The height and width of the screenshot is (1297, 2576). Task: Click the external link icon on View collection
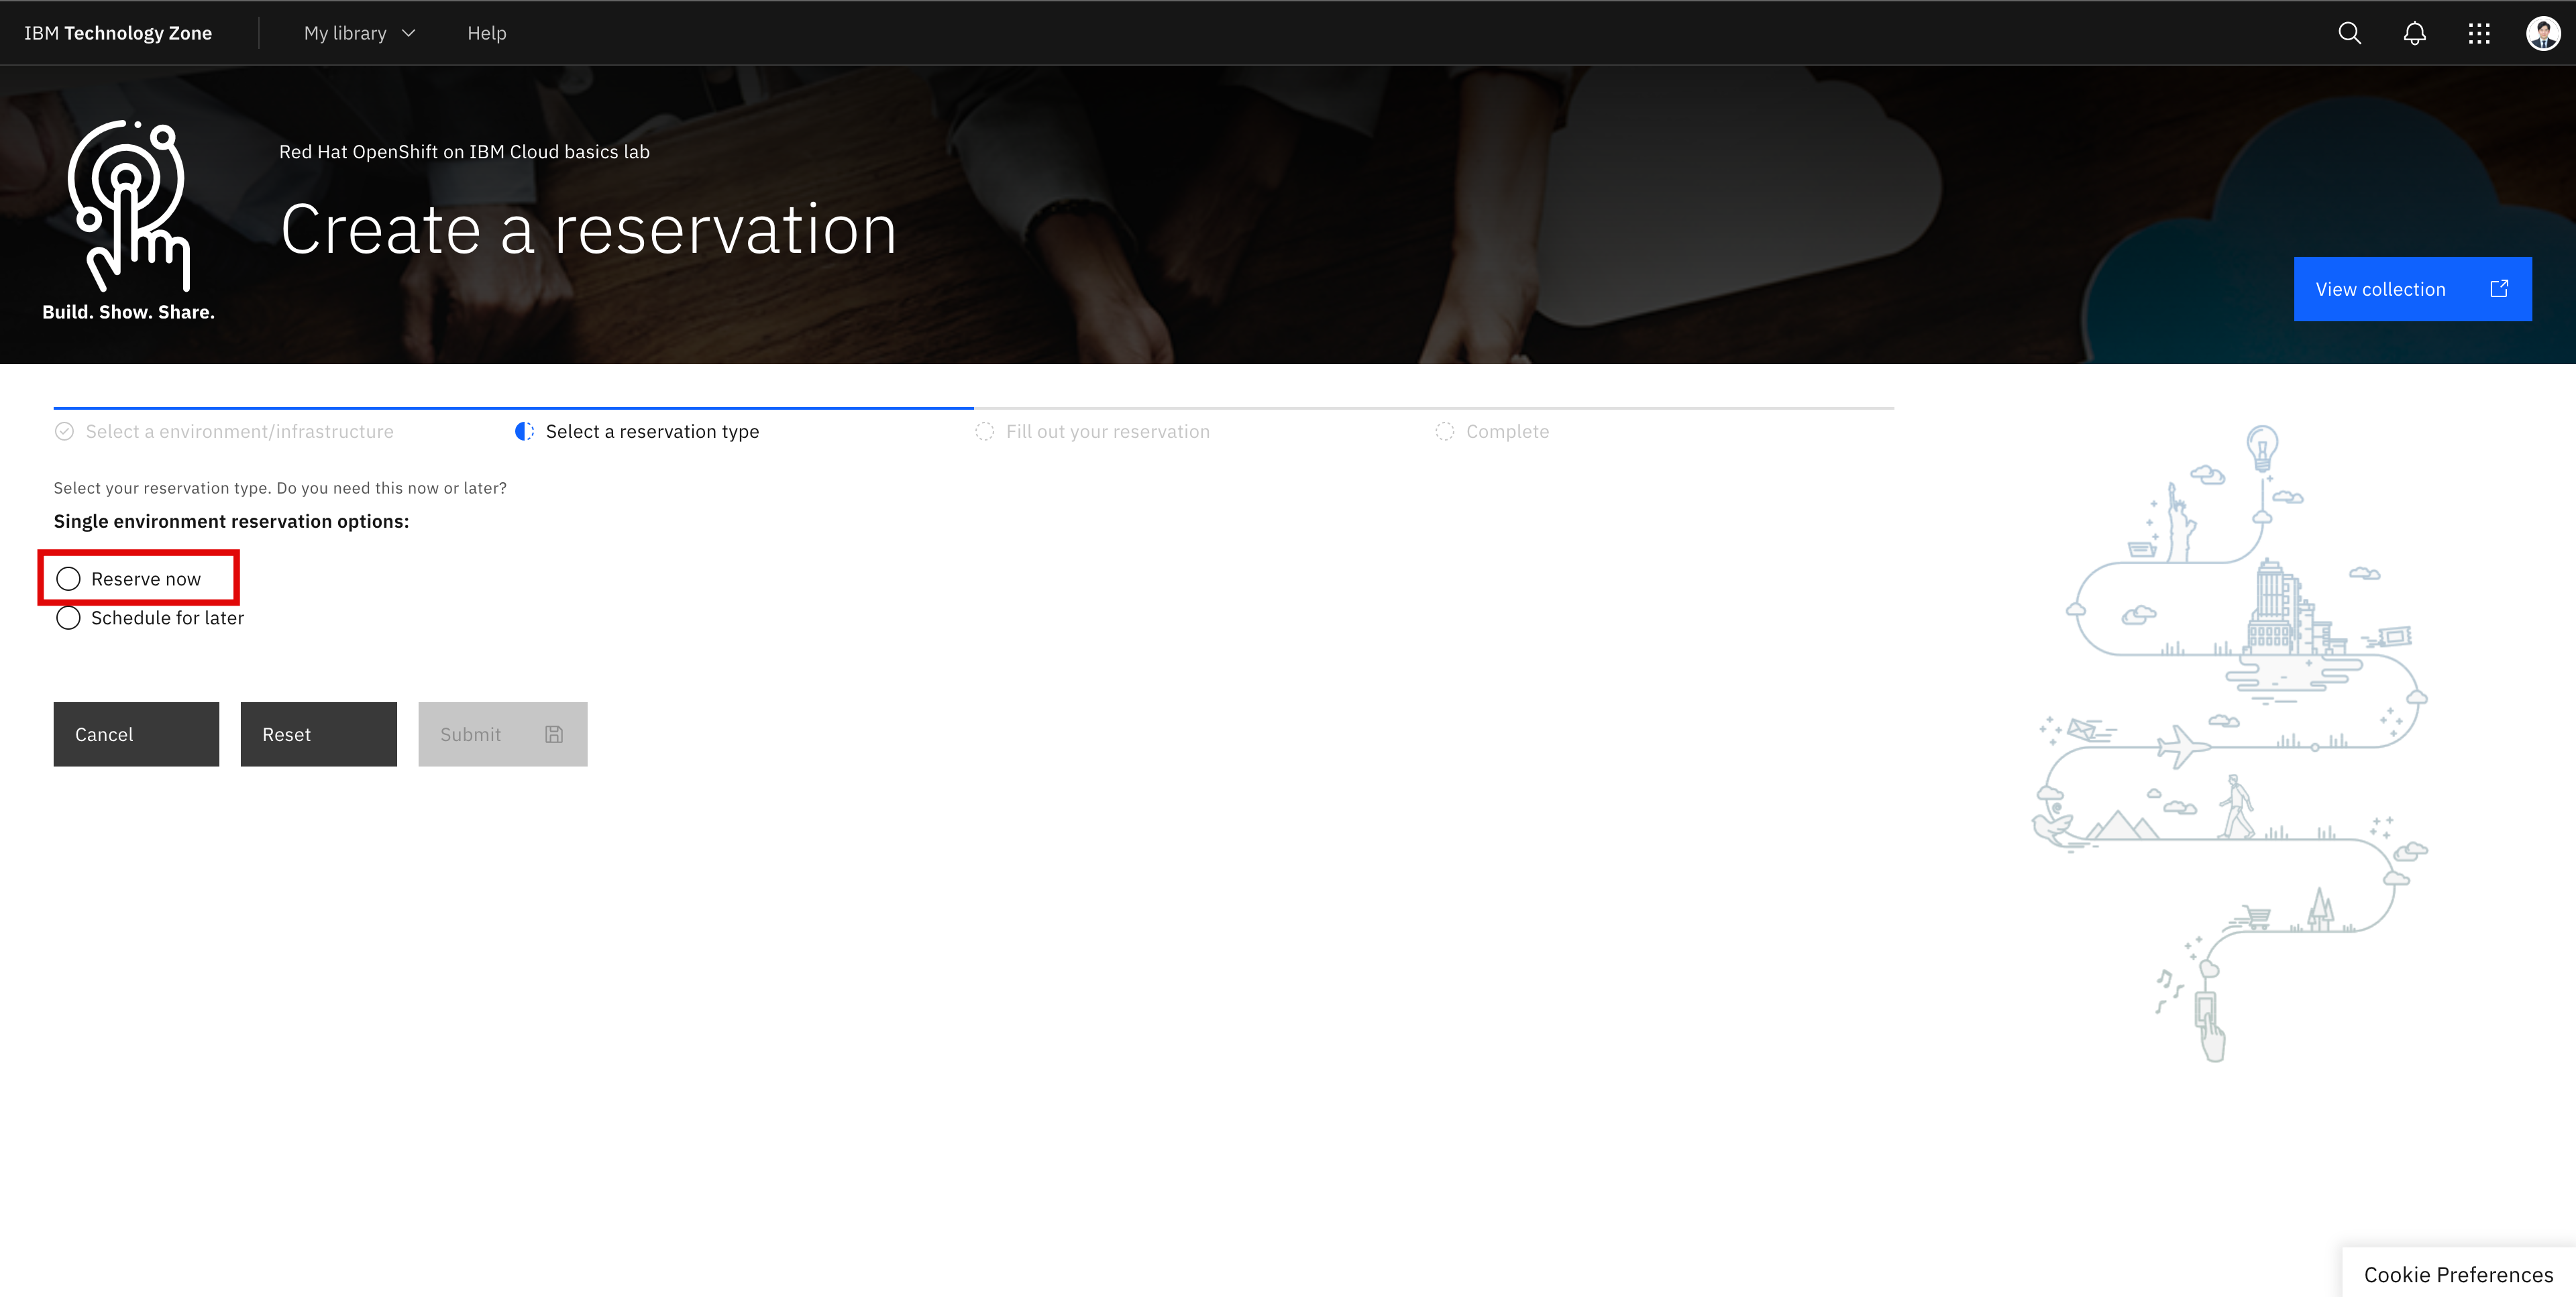(2499, 289)
